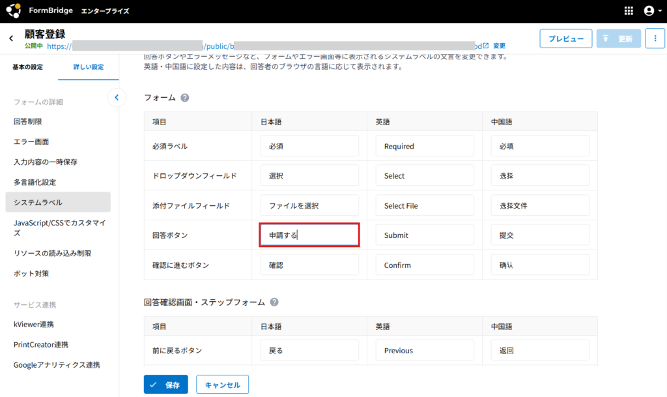Click the Japanese 回答ボタン field containing 申請する
667x397 pixels.
pos(309,235)
